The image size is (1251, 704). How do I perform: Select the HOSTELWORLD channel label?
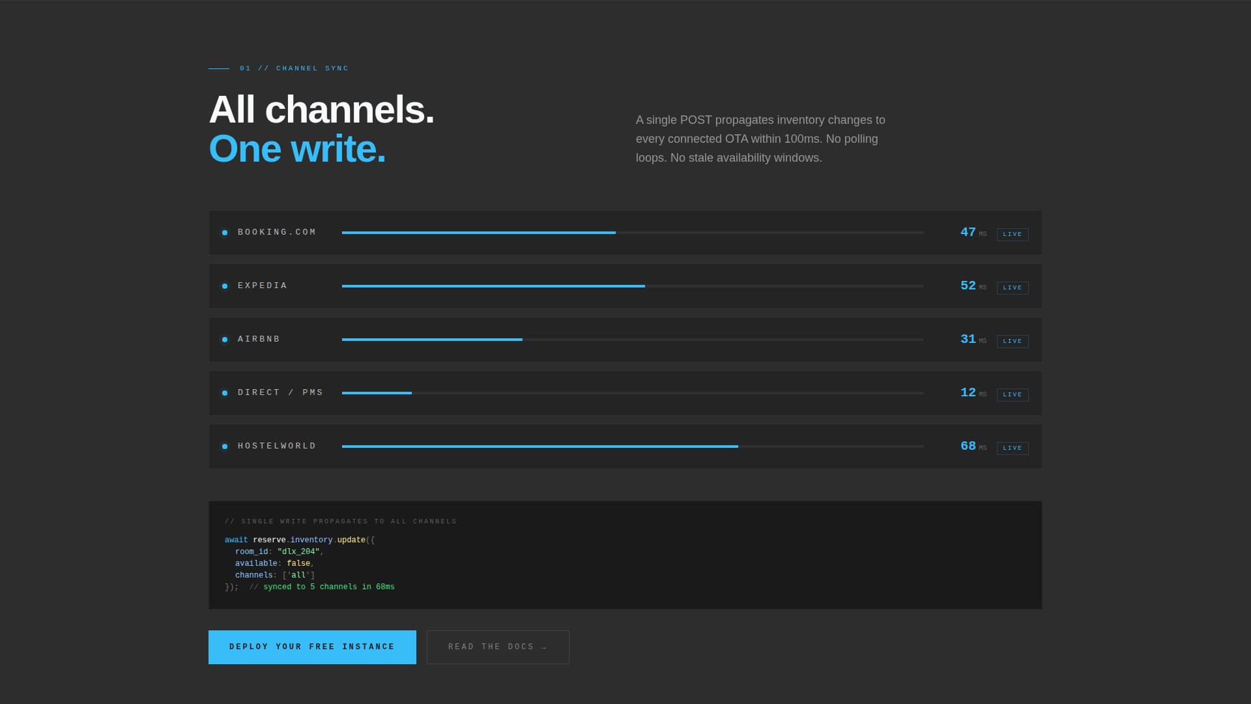tap(277, 446)
